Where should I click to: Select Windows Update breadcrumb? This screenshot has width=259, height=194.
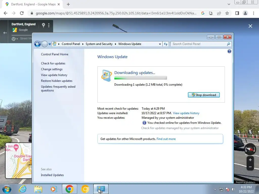(130, 44)
